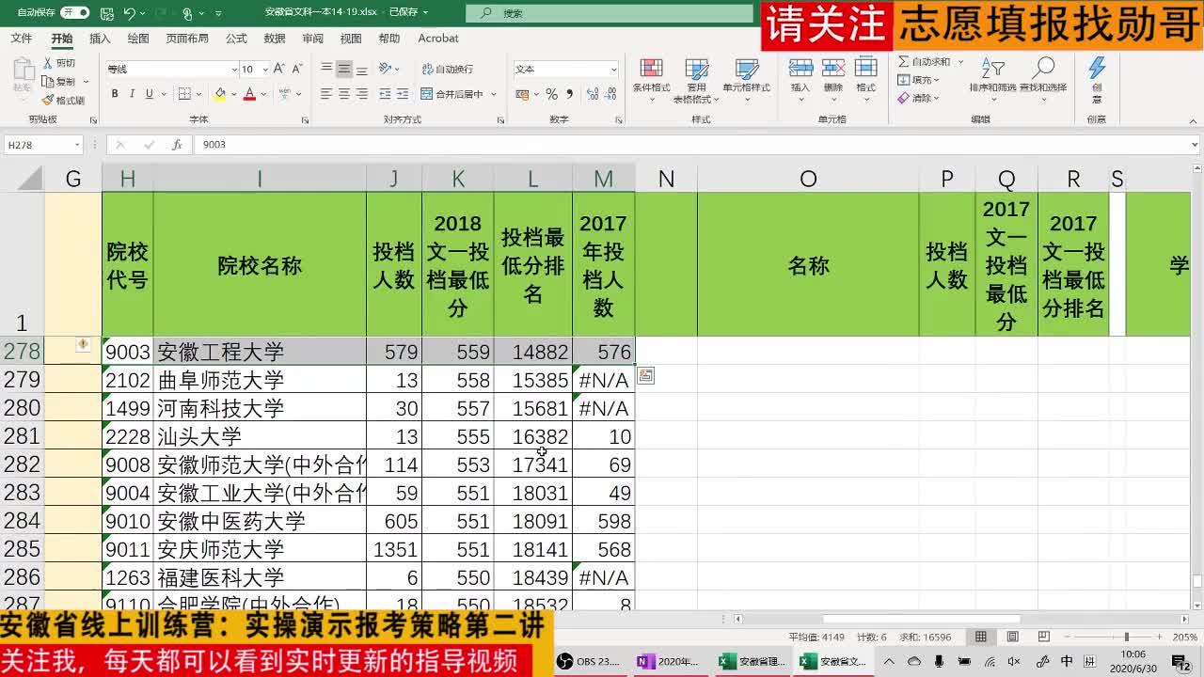Open the cell borders dropdown arrow
Viewport: 1204px width, 677px height.
(200, 94)
